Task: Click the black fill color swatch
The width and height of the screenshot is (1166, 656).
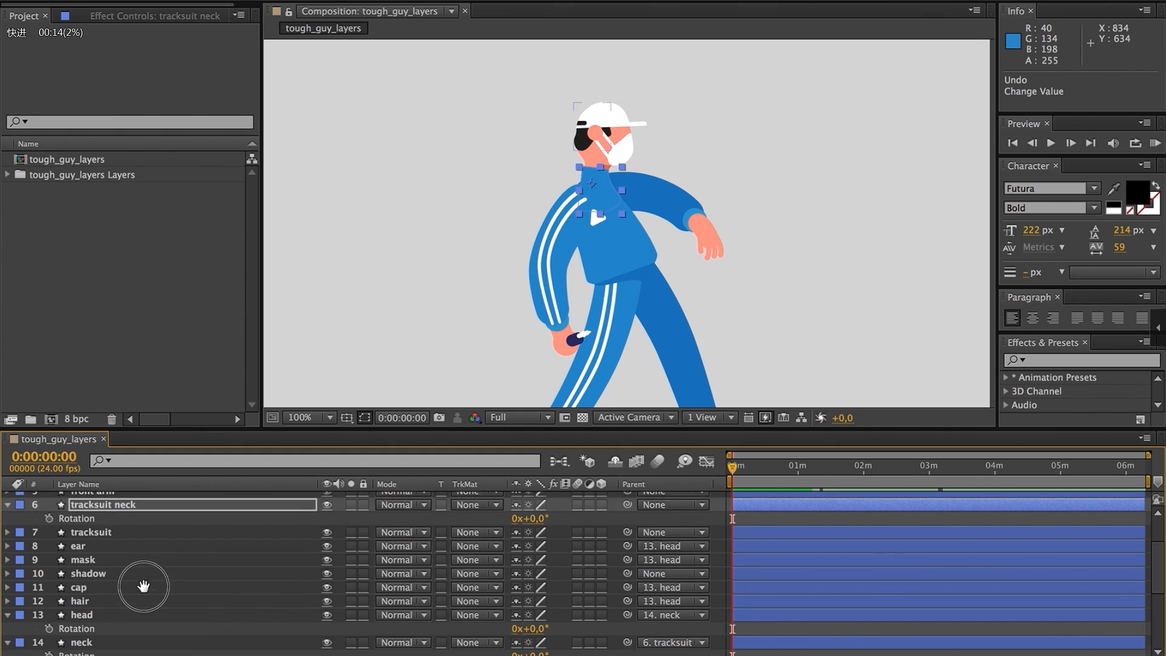Action: [1137, 193]
